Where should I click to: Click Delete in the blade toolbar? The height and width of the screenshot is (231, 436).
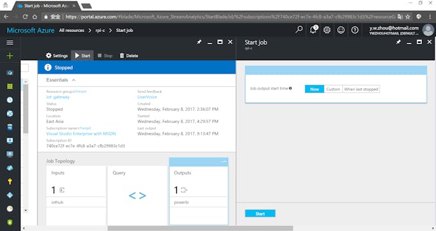[129, 56]
